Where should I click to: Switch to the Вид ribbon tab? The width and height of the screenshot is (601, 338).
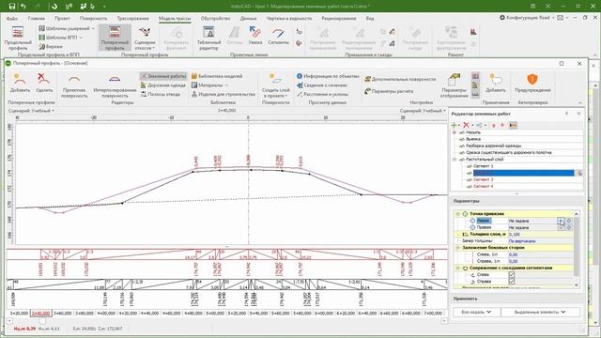tap(369, 18)
